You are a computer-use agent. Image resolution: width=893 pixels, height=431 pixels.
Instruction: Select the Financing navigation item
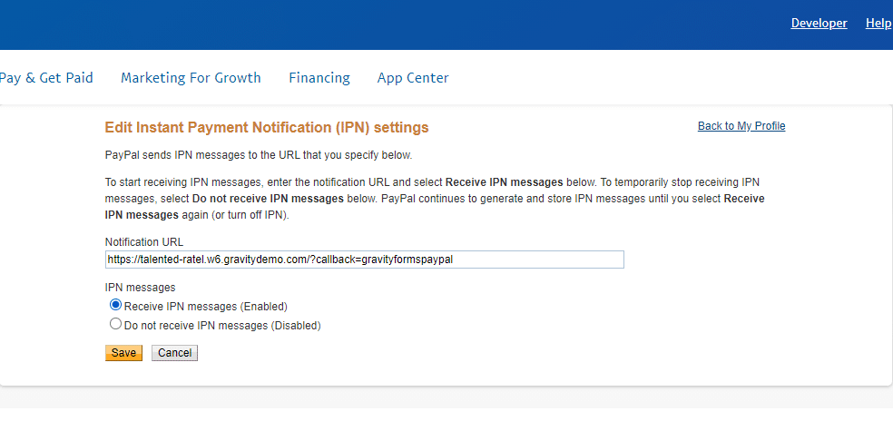pos(319,78)
